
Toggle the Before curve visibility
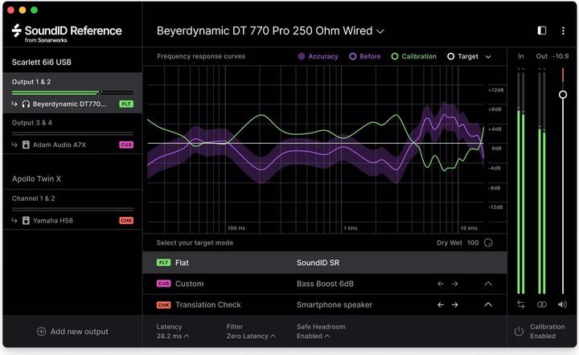(365, 56)
